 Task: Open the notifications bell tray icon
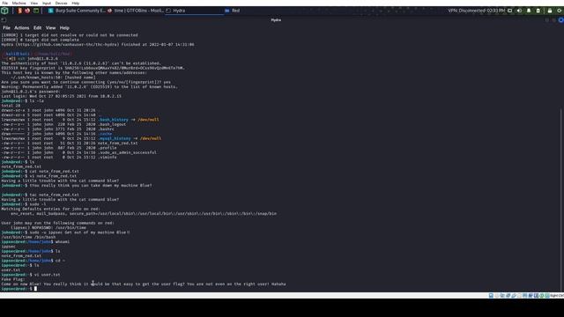tap(529, 11)
